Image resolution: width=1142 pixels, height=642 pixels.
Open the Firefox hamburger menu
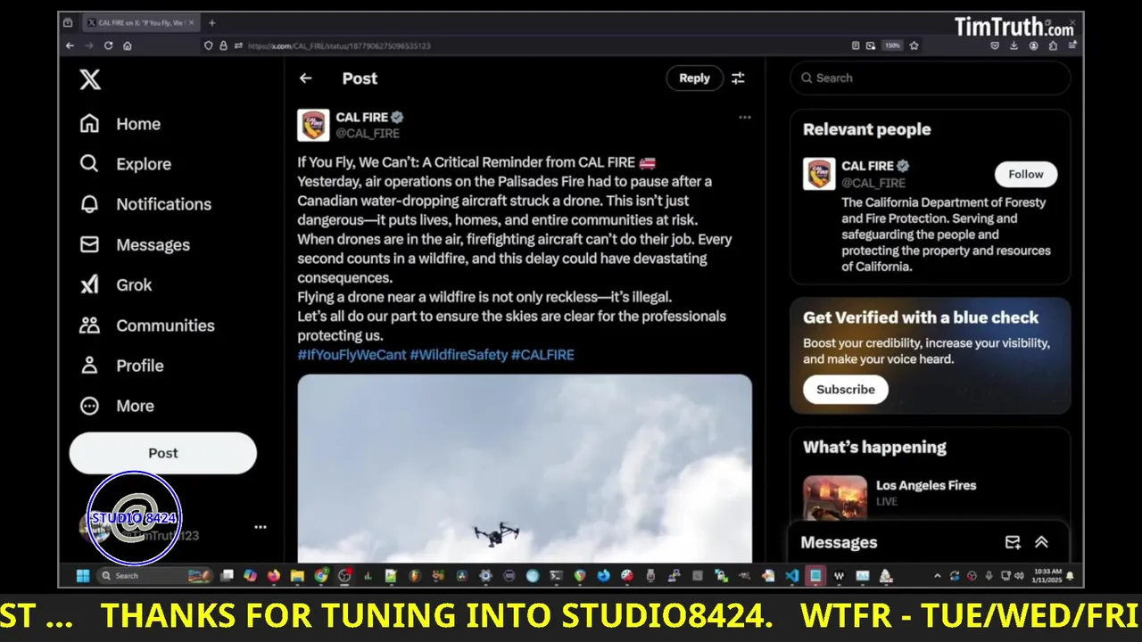pos(1072,45)
